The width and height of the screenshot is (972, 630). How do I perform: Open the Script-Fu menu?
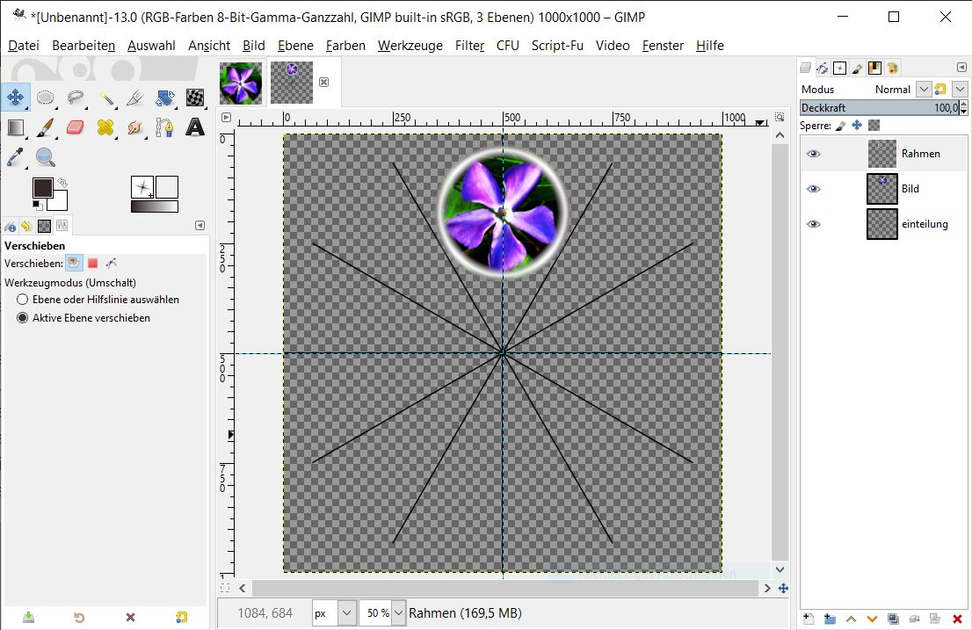point(557,45)
